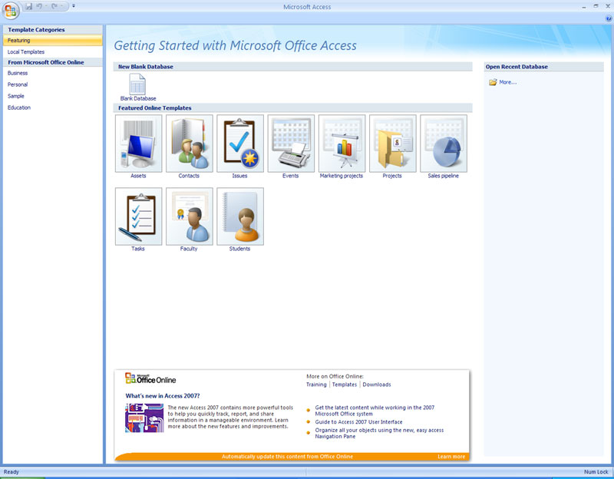Select the Featuring category

pyautogui.click(x=52, y=41)
